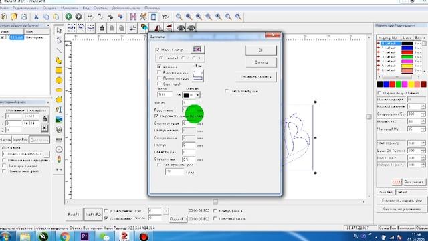
Task: Select the green pen color swatch in palette row
Action: (399, 84)
